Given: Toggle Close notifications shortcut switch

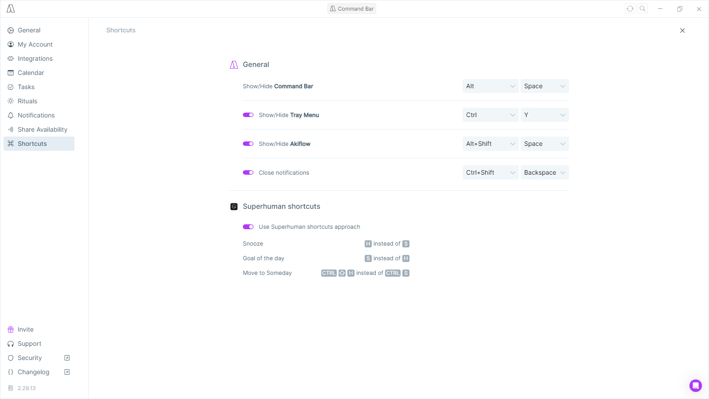Looking at the screenshot, I should (248, 172).
